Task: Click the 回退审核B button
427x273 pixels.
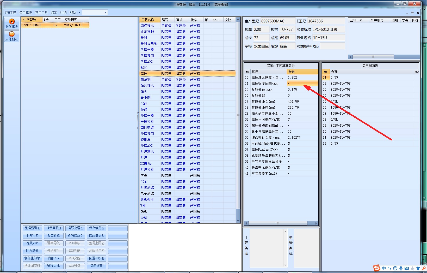Action: tap(96, 258)
